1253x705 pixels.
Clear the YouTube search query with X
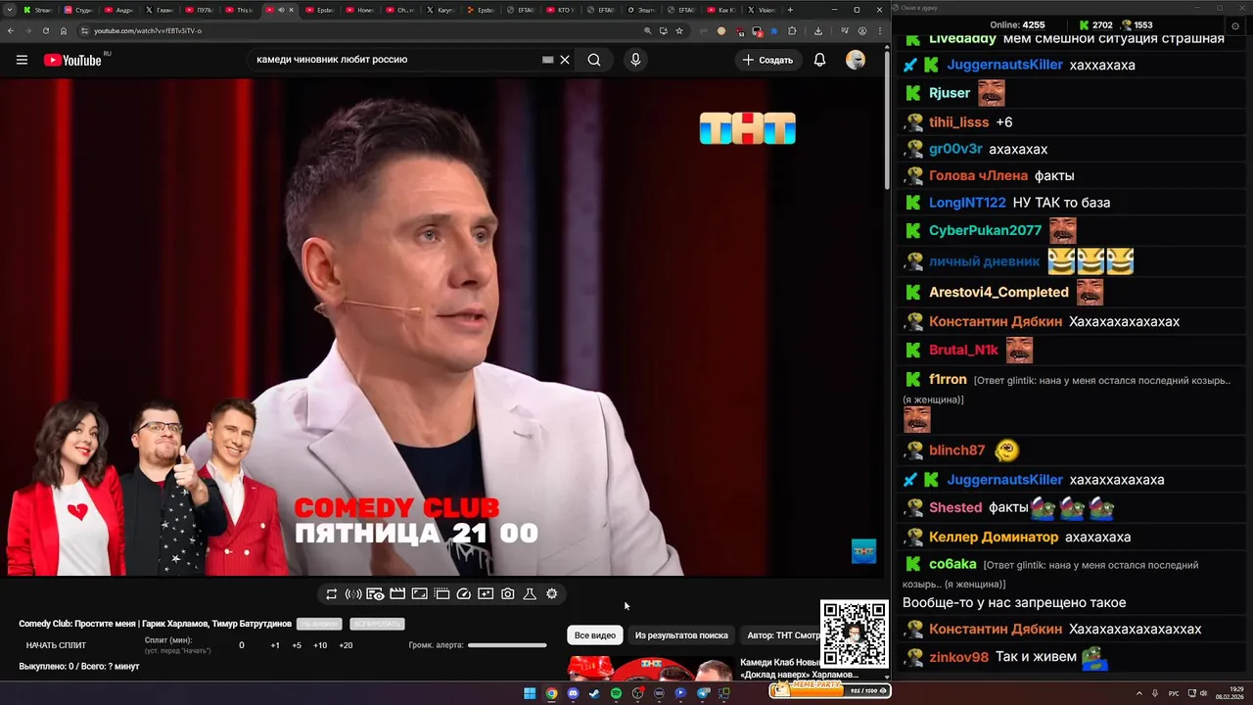click(x=565, y=60)
